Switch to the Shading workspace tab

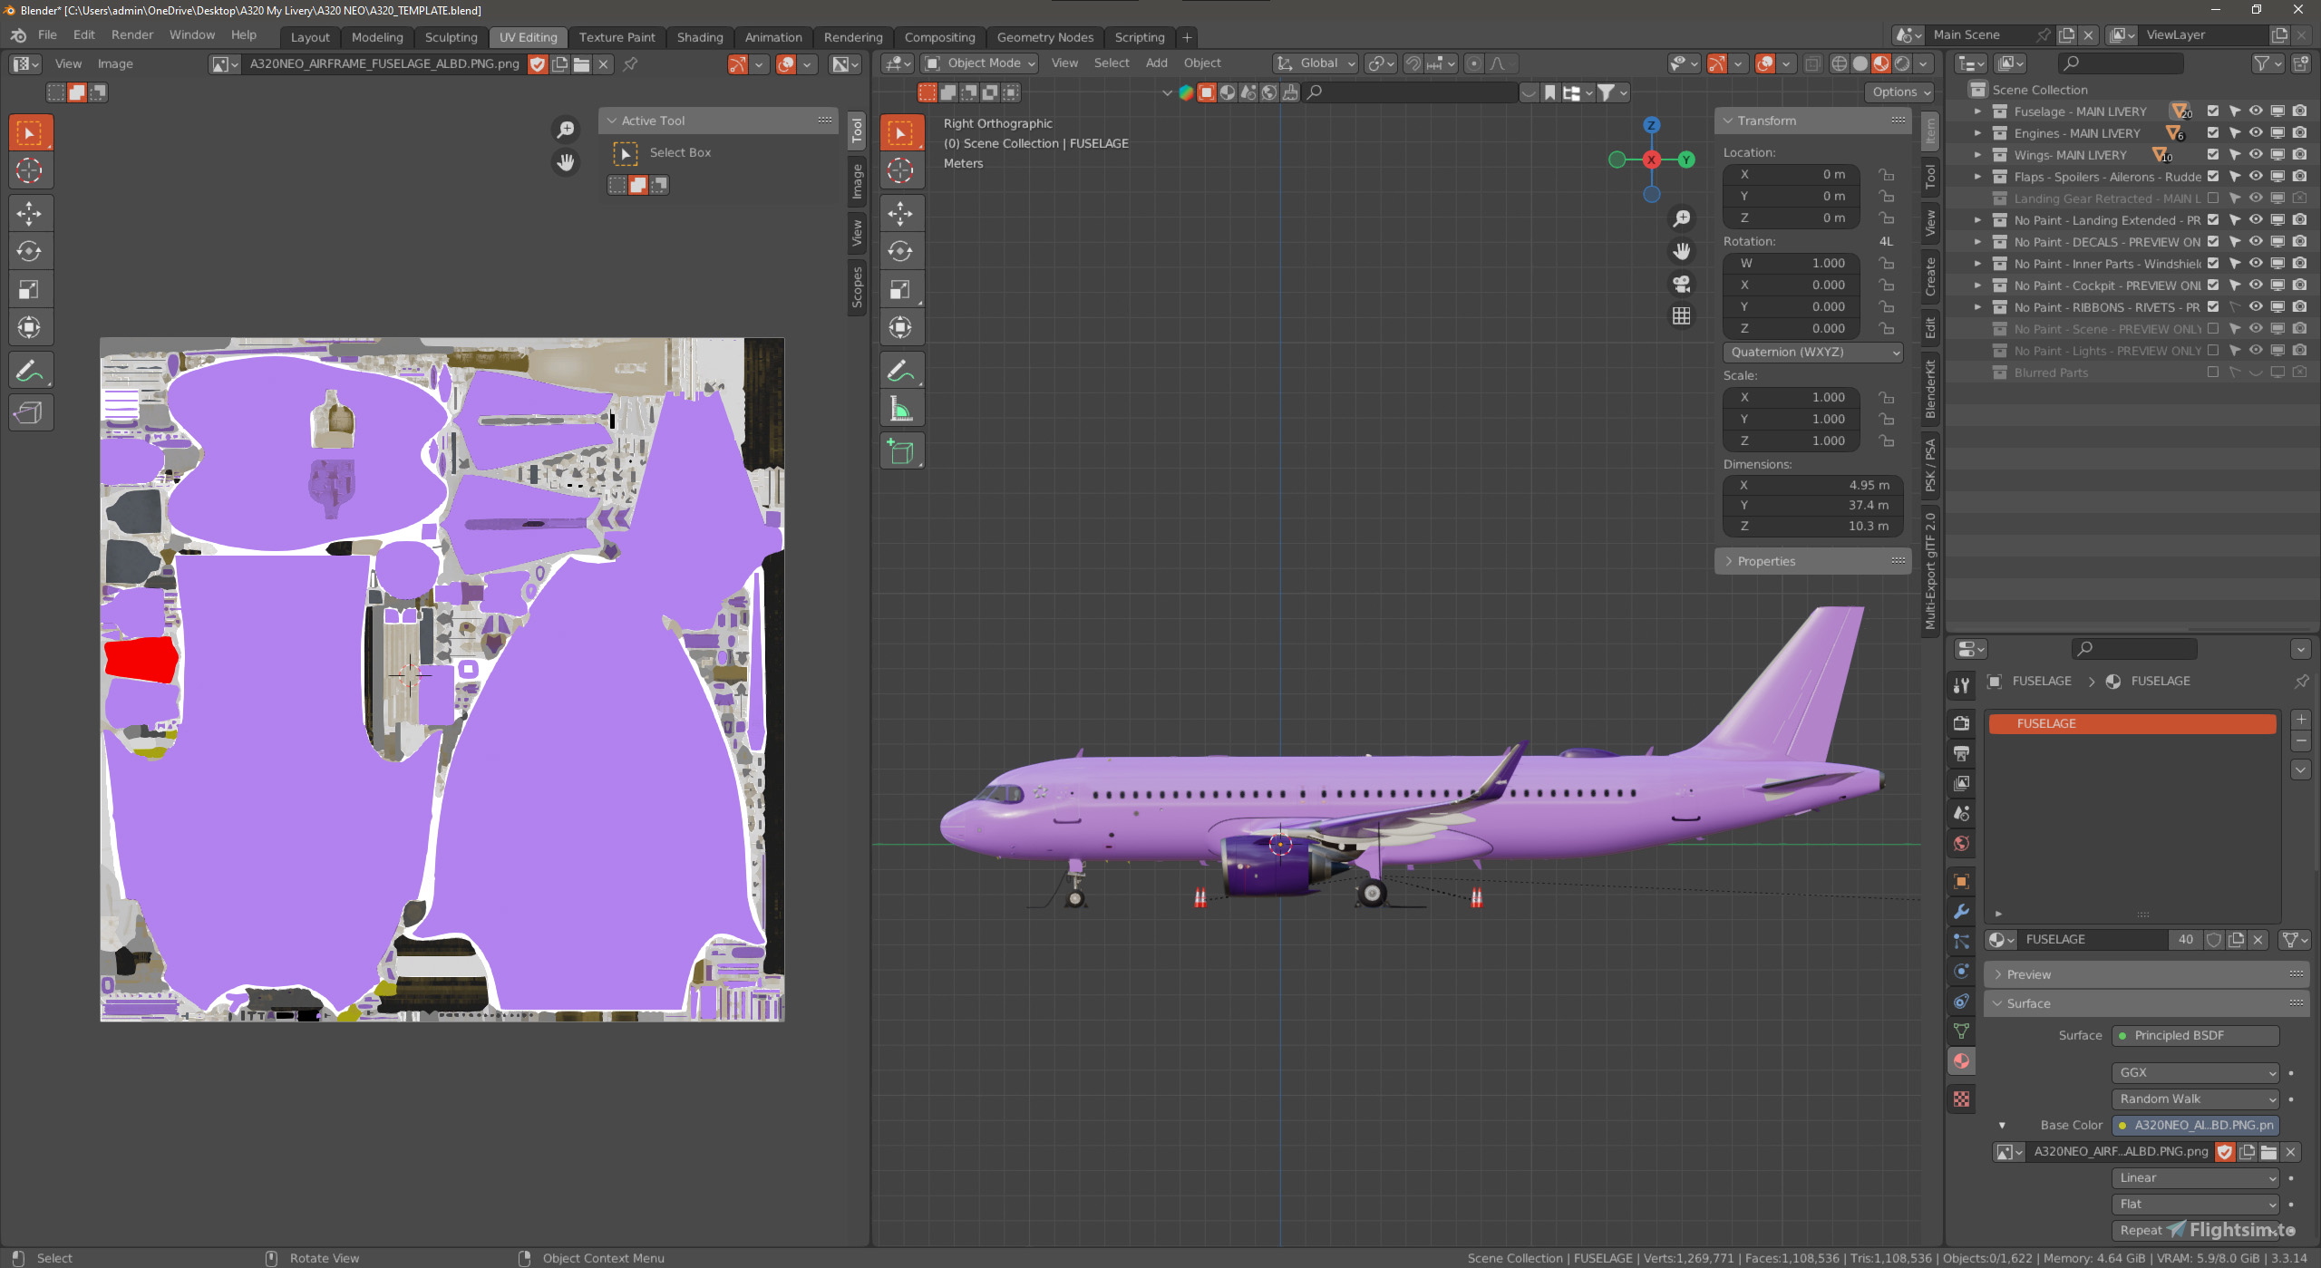pos(699,37)
